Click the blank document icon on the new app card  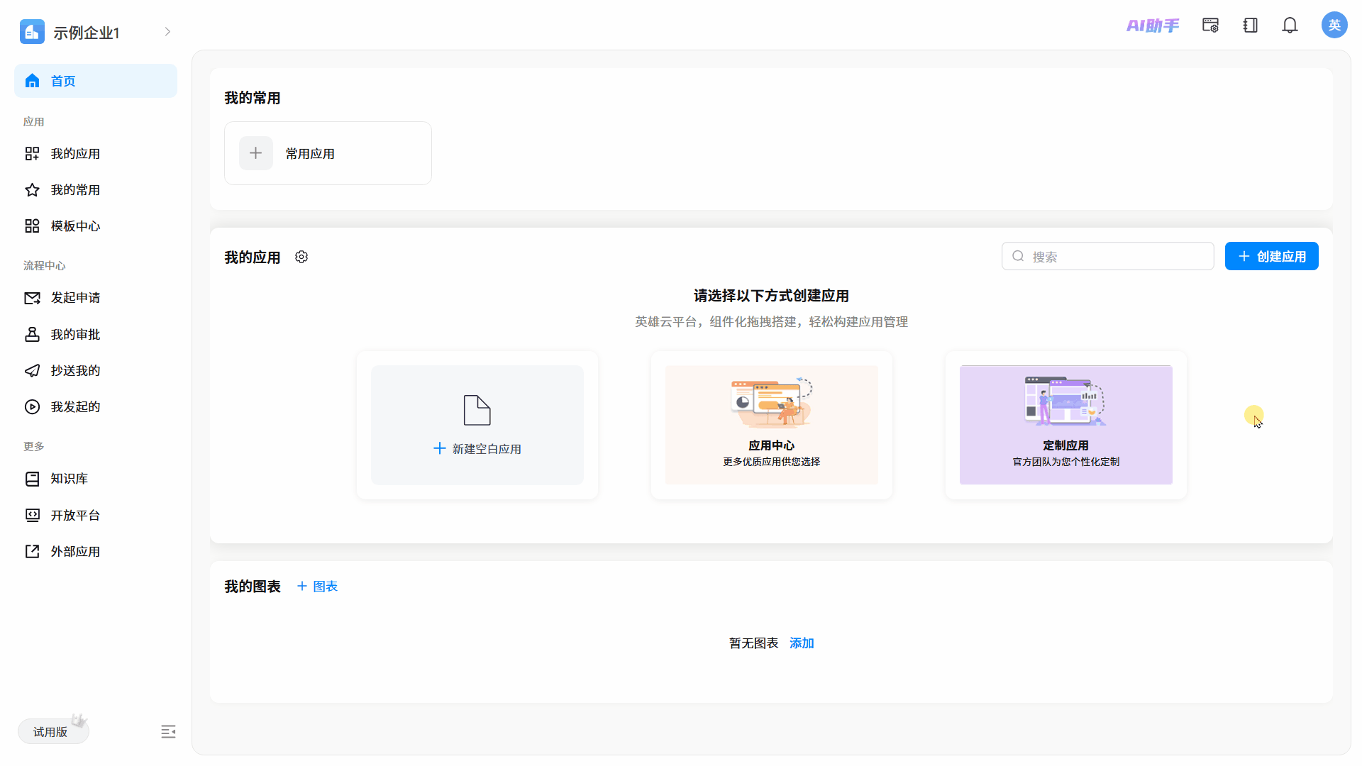point(477,410)
